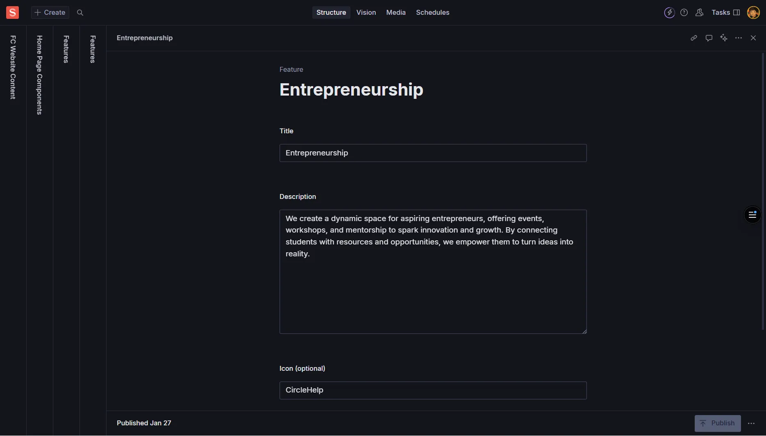Open the search icon
The width and height of the screenshot is (766, 436).
pos(80,13)
